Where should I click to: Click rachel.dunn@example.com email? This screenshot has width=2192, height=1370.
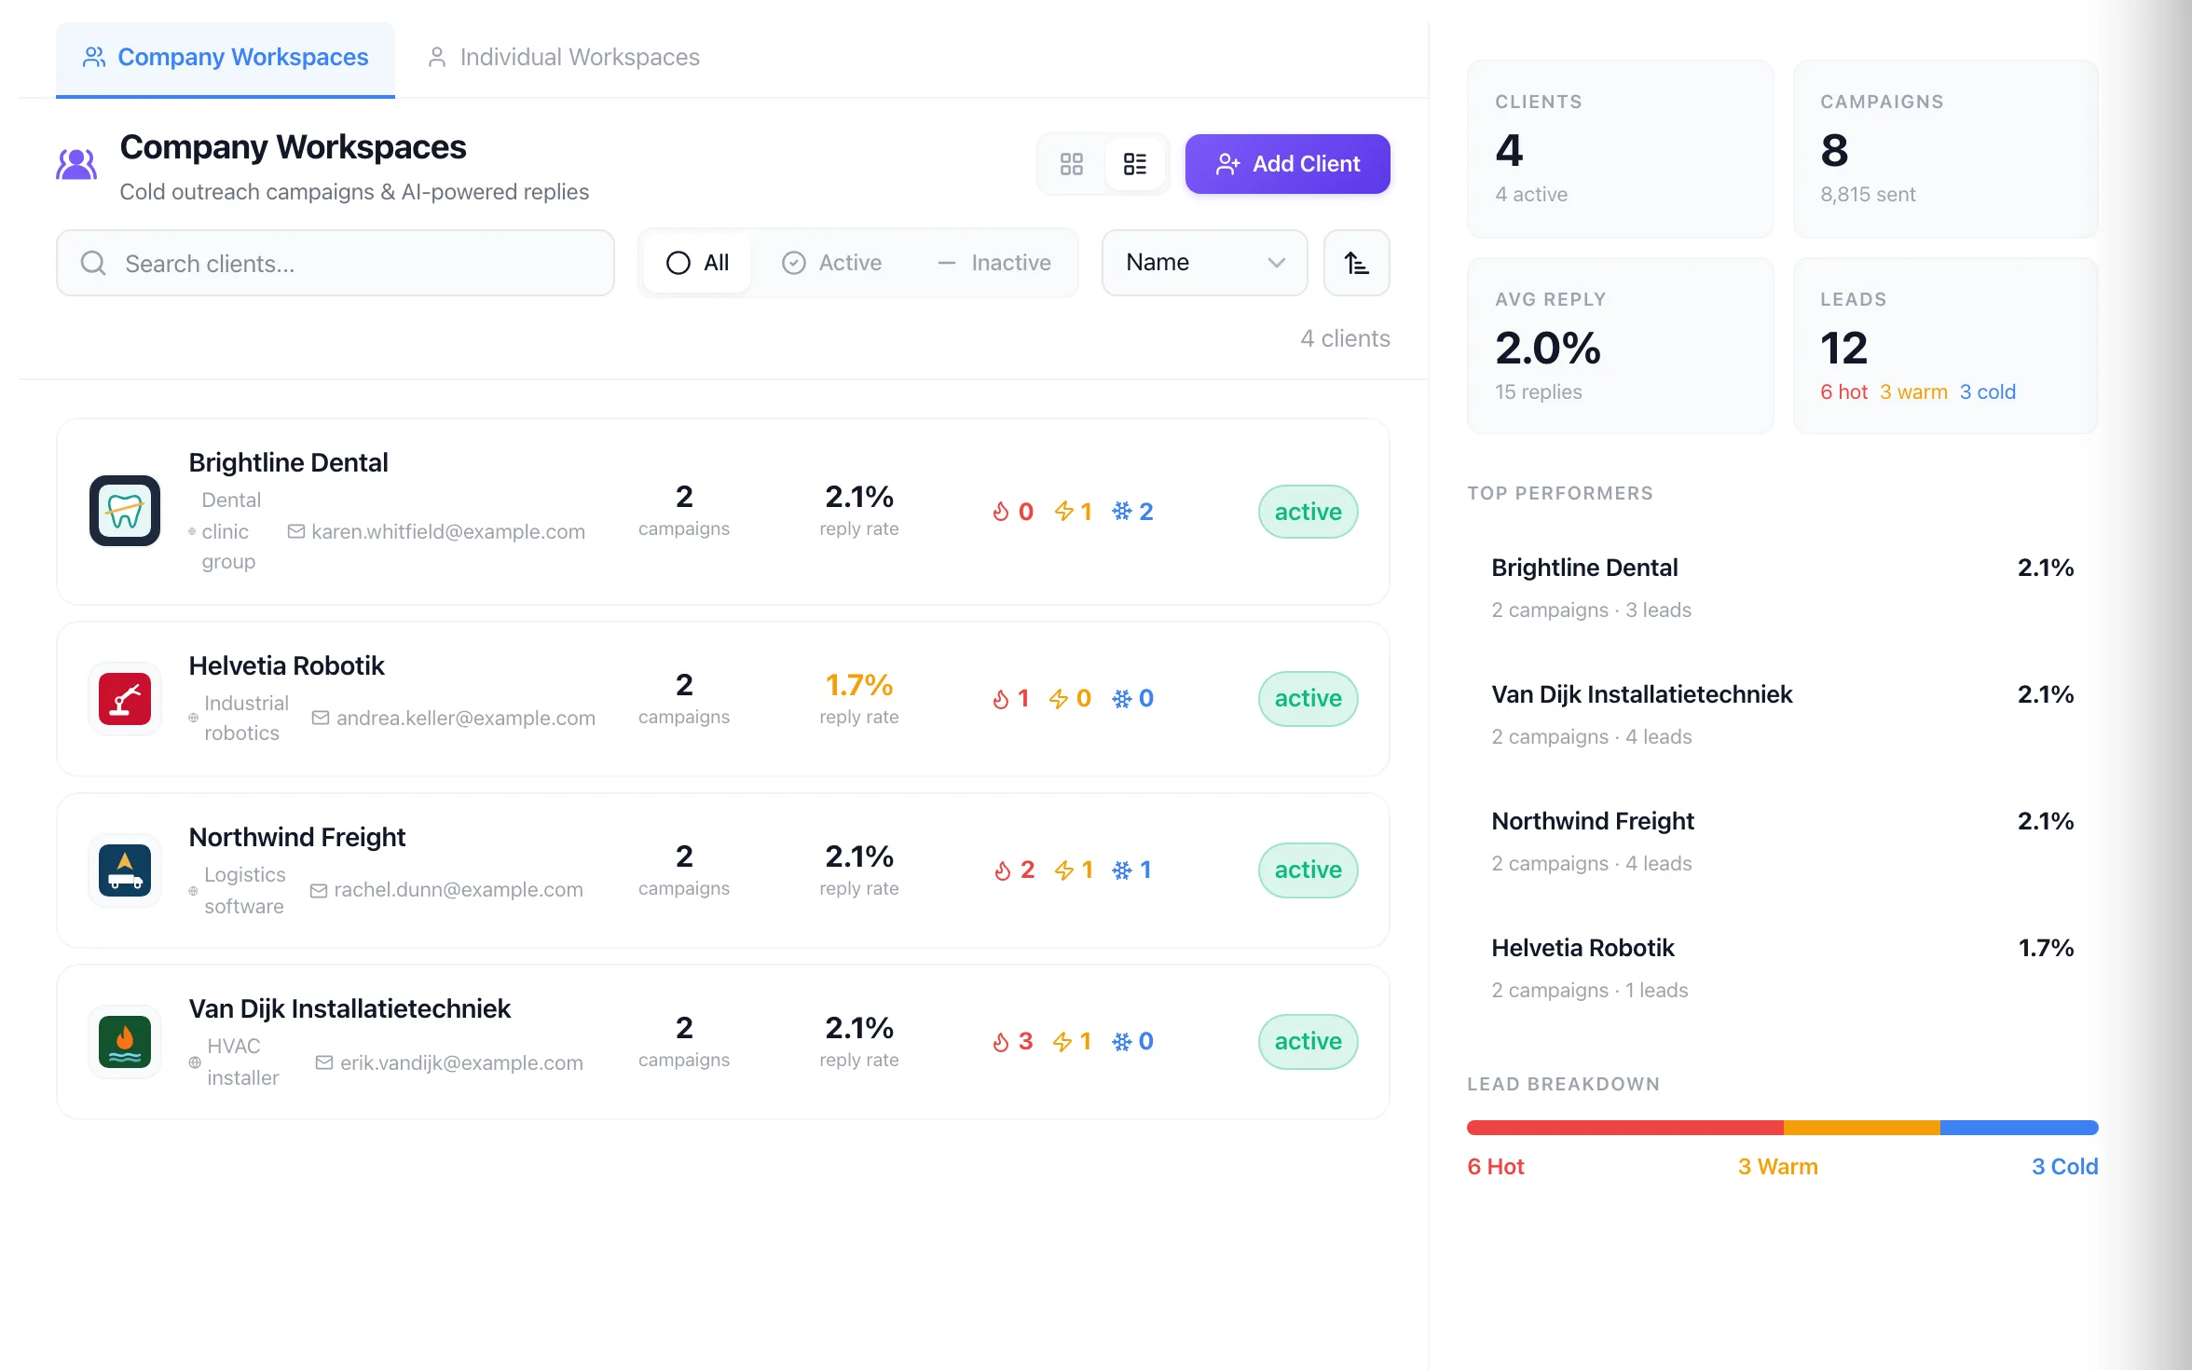pos(458,890)
